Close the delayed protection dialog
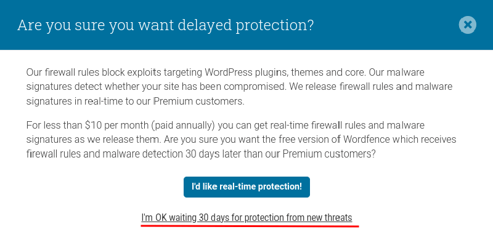This screenshot has height=248, width=493. click(468, 25)
